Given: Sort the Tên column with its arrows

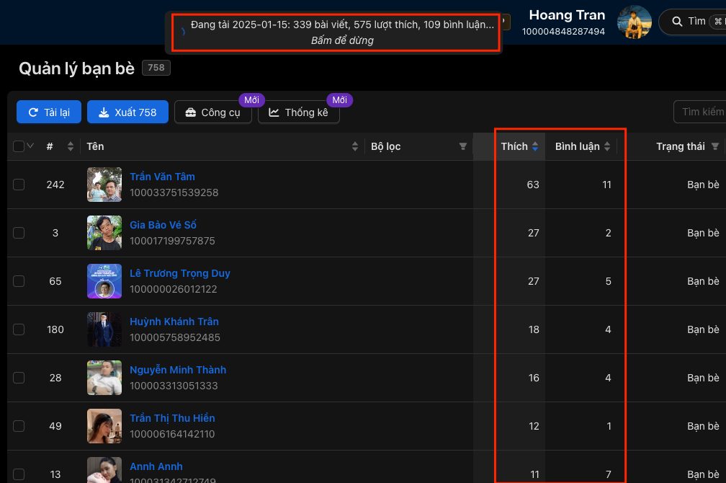Looking at the screenshot, I should coord(355,146).
